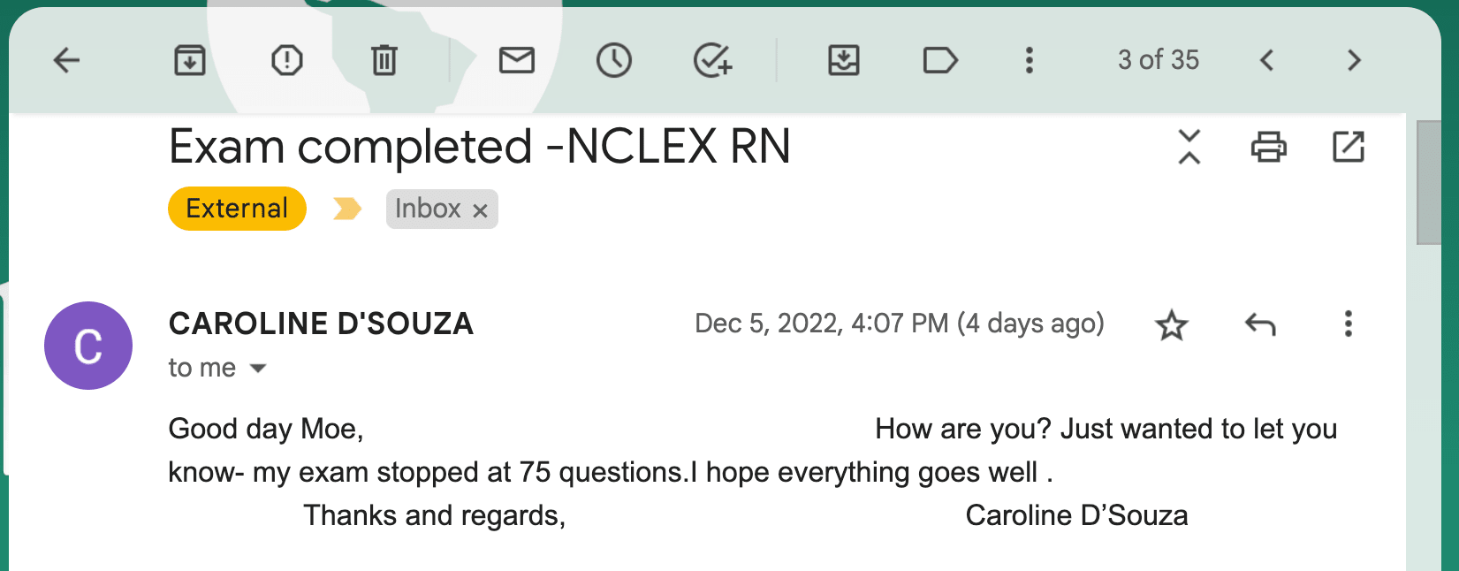
Task: Go back to inbox with arrow
Action: (66, 60)
